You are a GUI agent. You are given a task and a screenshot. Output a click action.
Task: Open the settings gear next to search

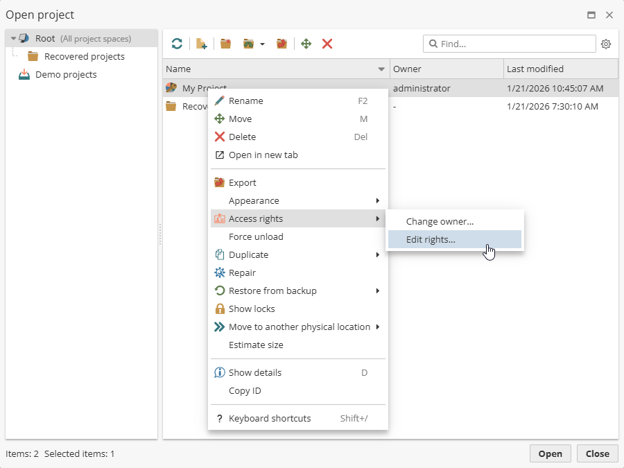pyautogui.click(x=606, y=44)
